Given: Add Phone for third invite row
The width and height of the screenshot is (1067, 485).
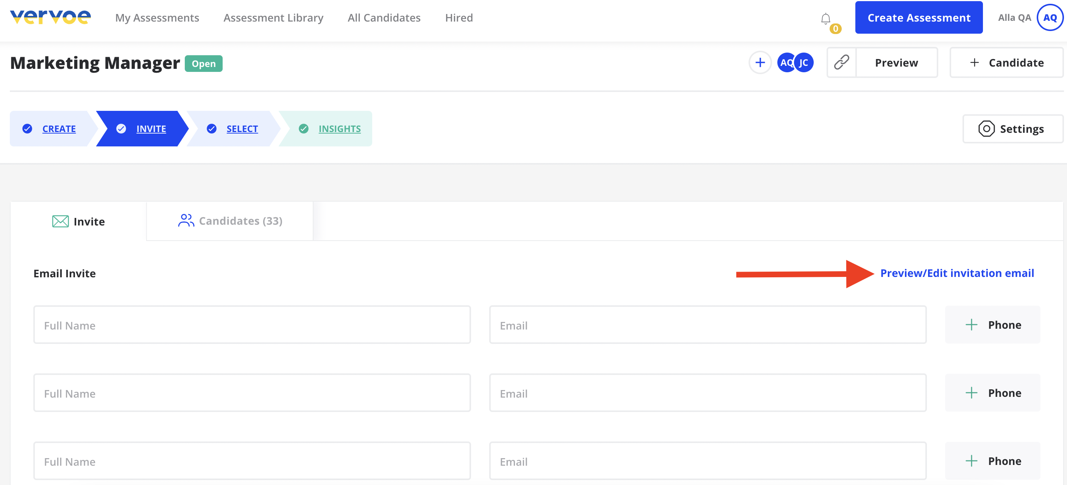Looking at the screenshot, I should [992, 461].
